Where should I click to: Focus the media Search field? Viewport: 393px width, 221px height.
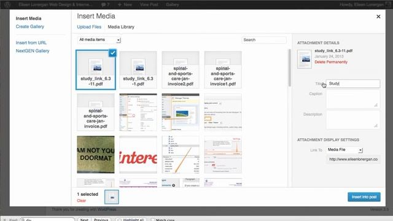[x=264, y=40]
